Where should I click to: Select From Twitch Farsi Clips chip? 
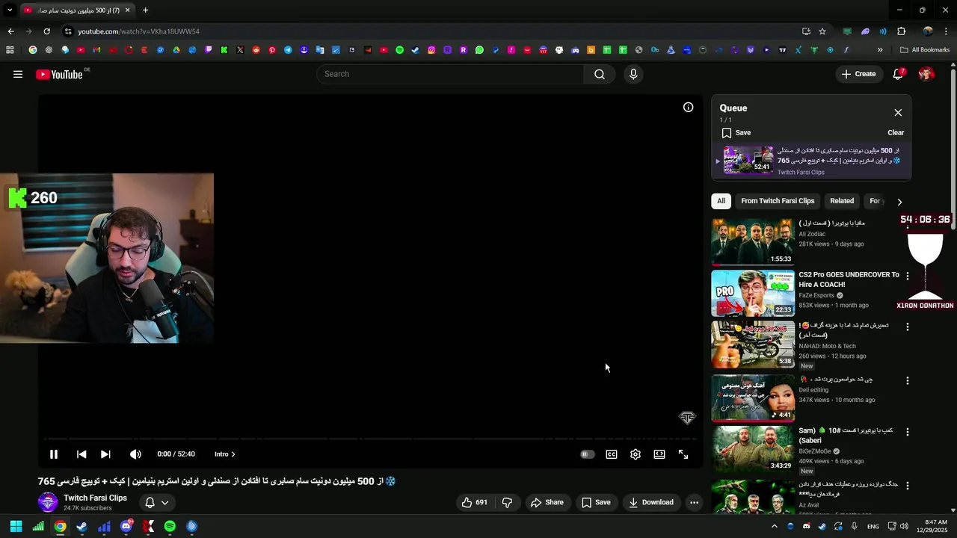(778, 201)
